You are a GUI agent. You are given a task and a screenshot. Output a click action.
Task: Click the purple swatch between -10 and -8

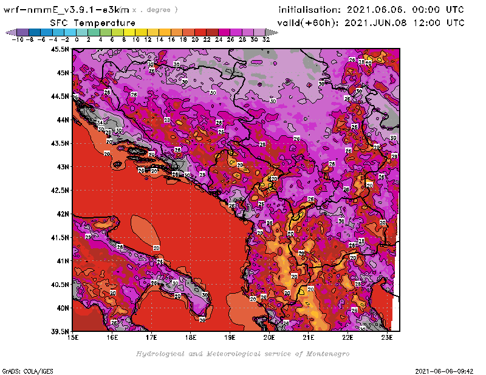click(22, 32)
